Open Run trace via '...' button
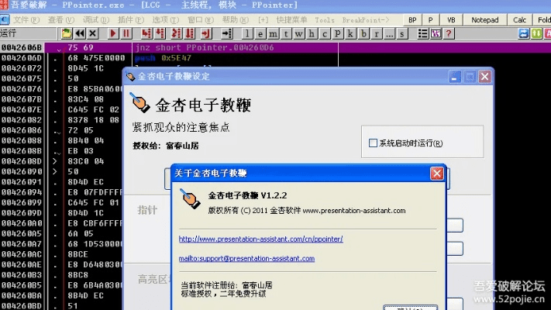551x310 pixels. (389, 34)
